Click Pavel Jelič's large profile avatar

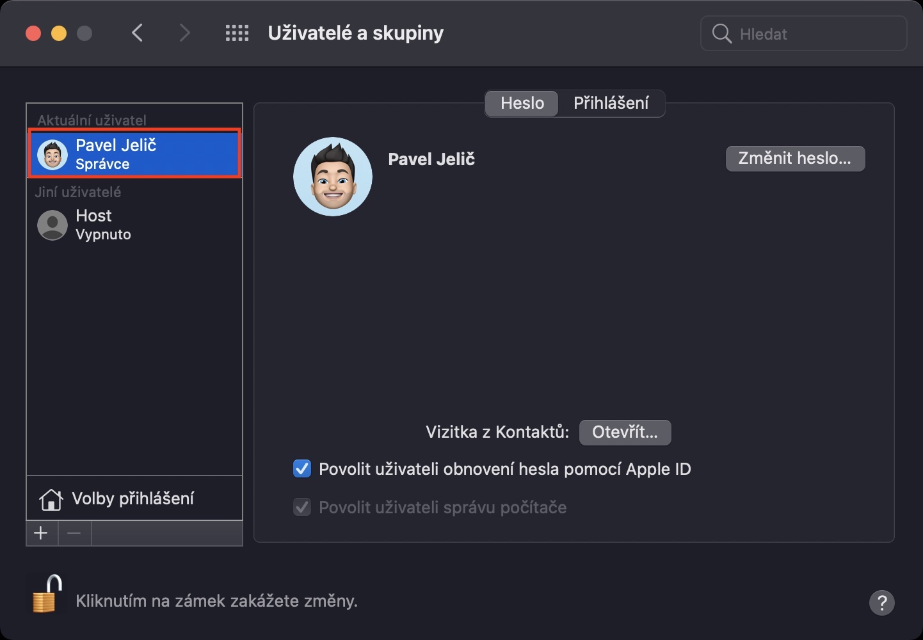click(x=332, y=177)
